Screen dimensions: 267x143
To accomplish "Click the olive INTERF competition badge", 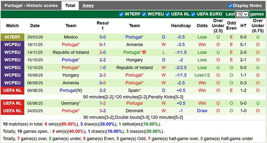I will tap(12, 37).
